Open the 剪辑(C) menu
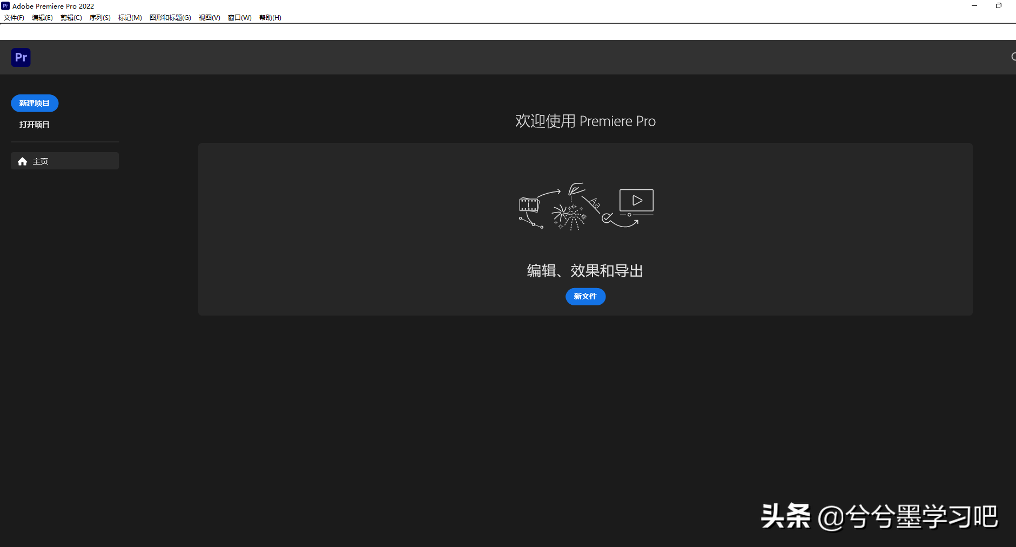This screenshot has height=547, width=1016. click(71, 18)
